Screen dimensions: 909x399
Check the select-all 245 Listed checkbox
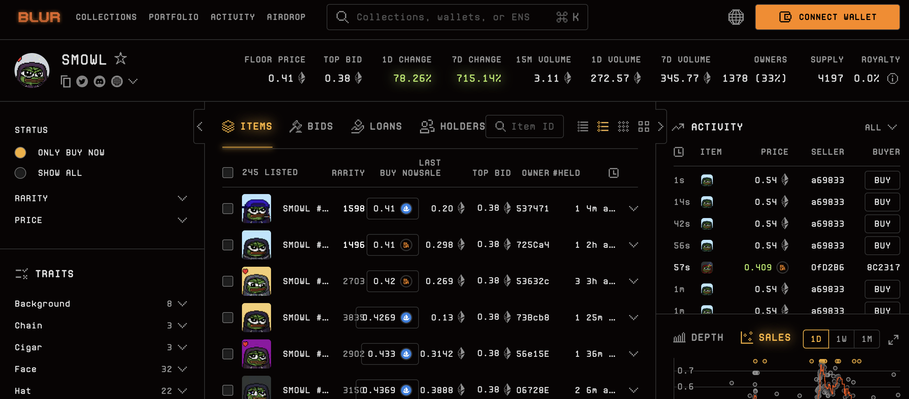[228, 173]
